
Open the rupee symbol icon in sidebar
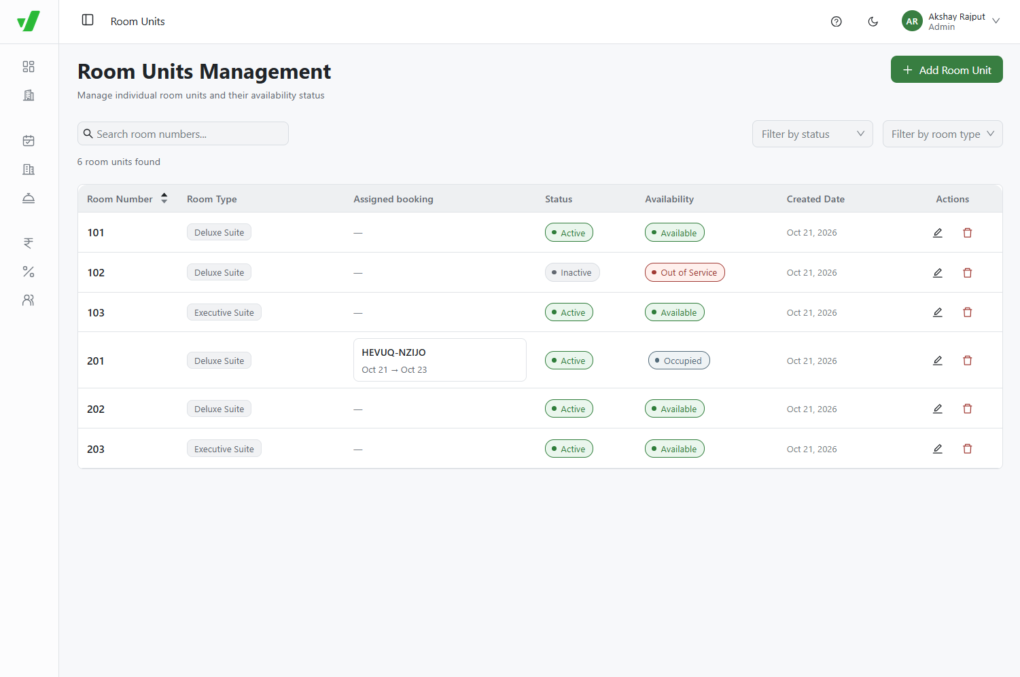pyautogui.click(x=29, y=243)
